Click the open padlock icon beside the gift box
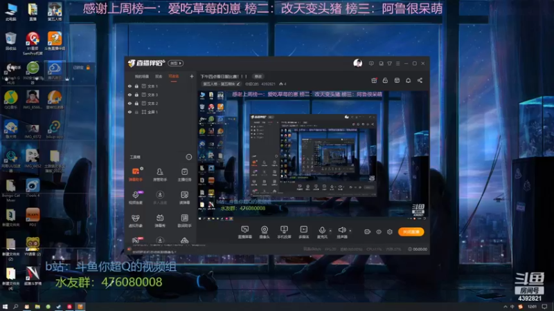 [x=385, y=80]
